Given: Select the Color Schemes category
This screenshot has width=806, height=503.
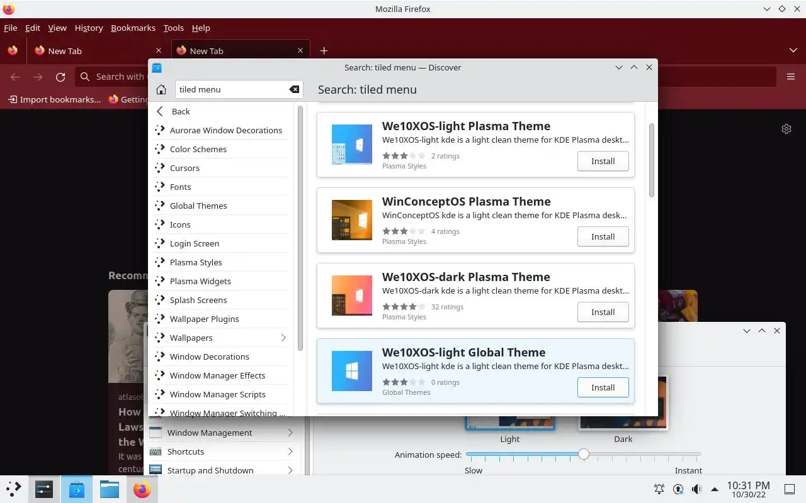Looking at the screenshot, I should click(x=220, y=149).
